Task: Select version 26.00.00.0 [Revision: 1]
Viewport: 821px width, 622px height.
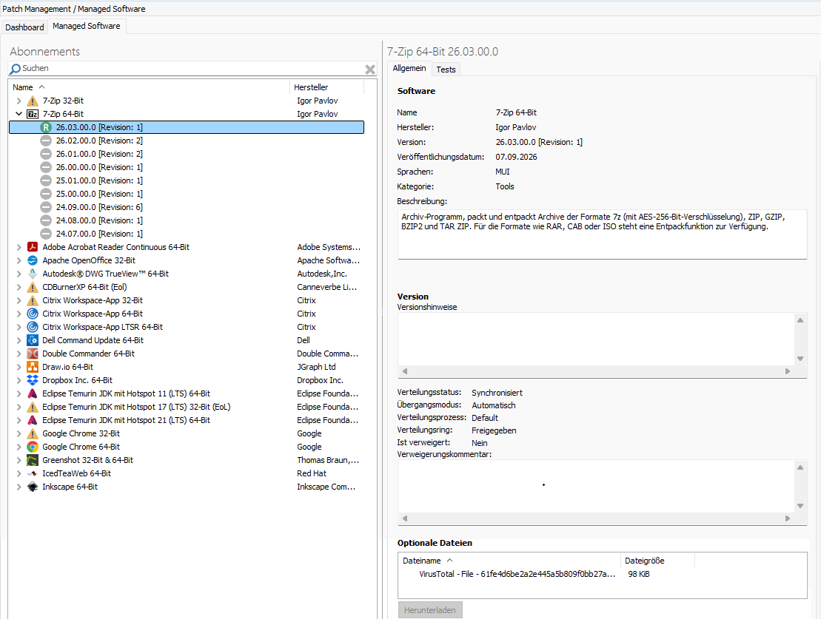Action: [99, 167]
